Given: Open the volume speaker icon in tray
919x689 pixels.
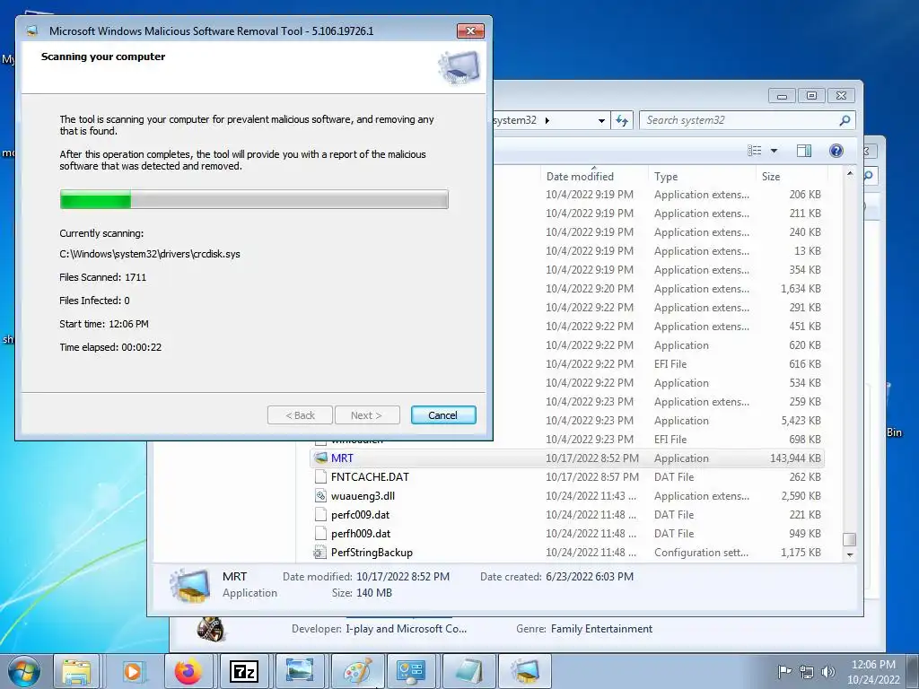Looking at the screenshot, I should tap(828, 672).
